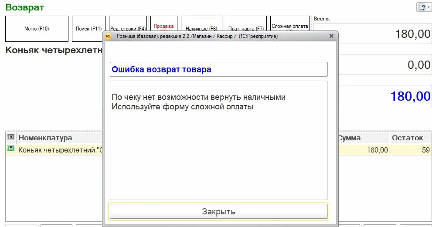Select the Коньяк четырехлетний table row
The image size is (432, 227).
pyautogui.click(x=54, y=150)
